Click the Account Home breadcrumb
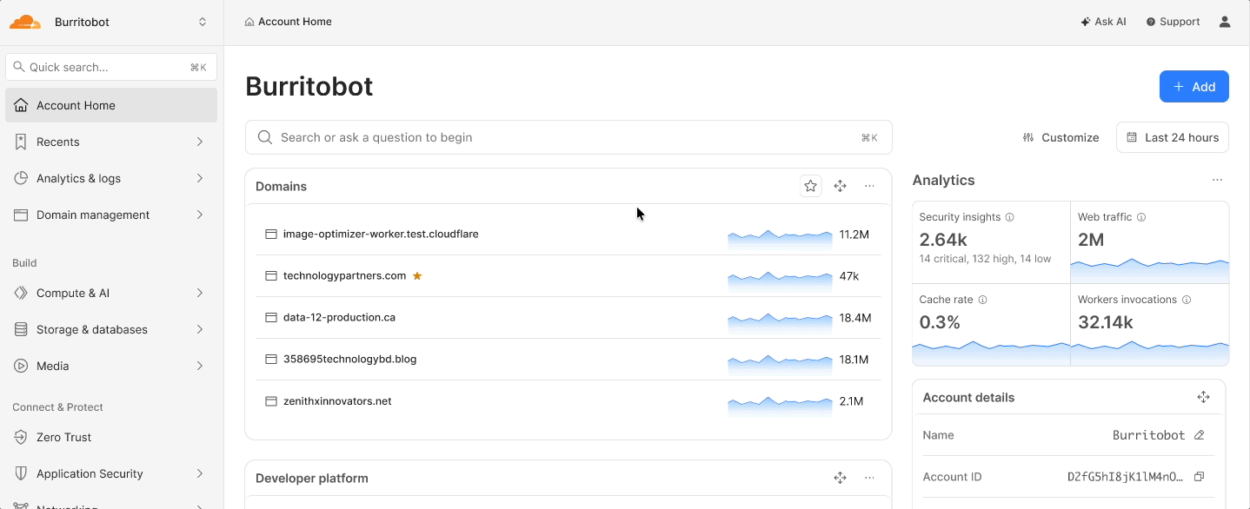This screenshot has width=1250, height=509. click(289, 22)
